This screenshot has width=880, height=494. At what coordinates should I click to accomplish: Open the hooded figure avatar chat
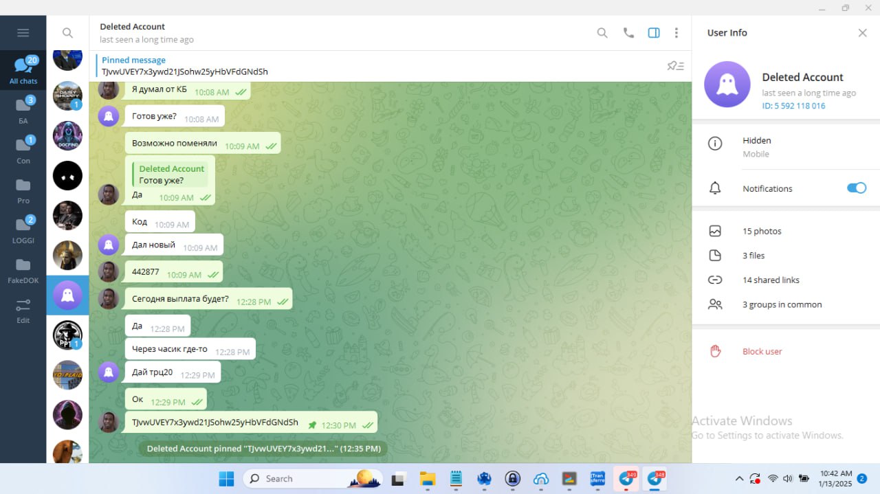point(67,415)
